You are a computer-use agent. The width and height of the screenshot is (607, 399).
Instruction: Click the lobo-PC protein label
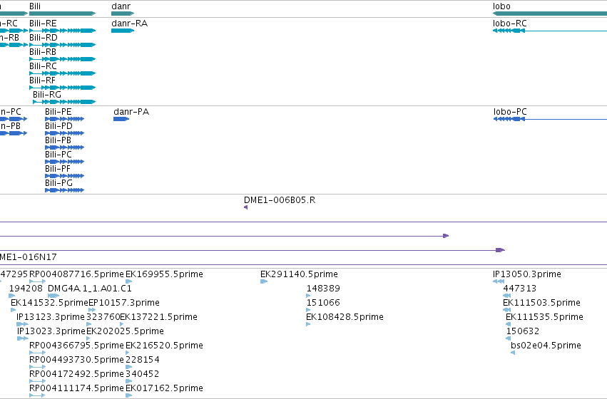pyautogui.click(x=510, y=112)
